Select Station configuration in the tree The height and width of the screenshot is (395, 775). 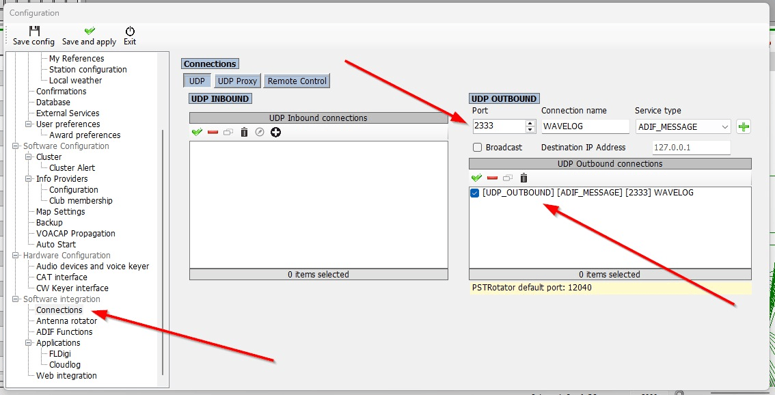(x=88, y=69)
